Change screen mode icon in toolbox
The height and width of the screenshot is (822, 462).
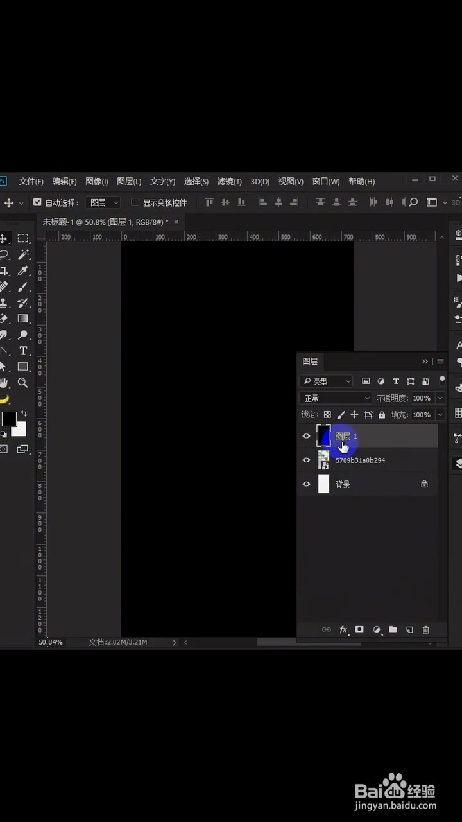coord(22,449)
